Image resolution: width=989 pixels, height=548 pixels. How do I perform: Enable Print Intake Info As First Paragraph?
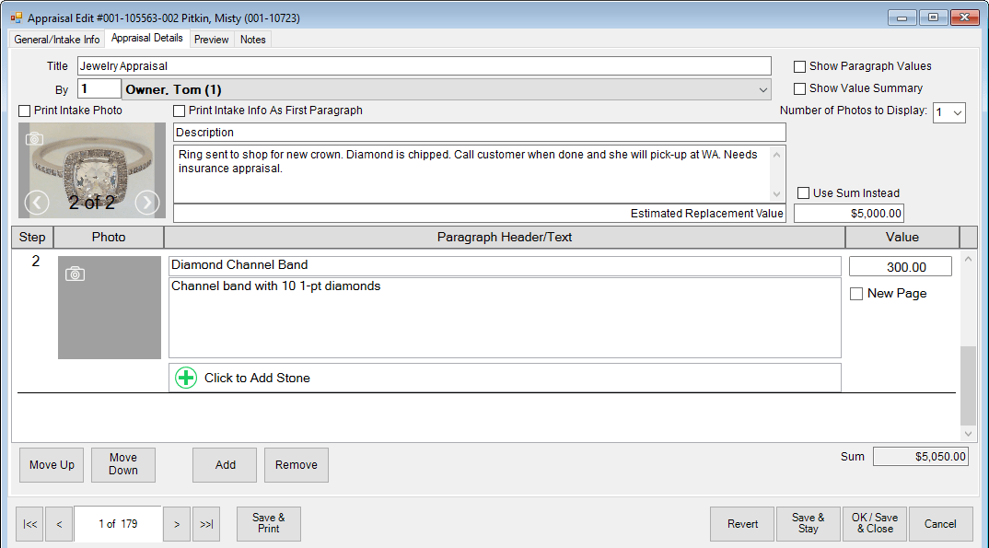(x=179, y=111)
